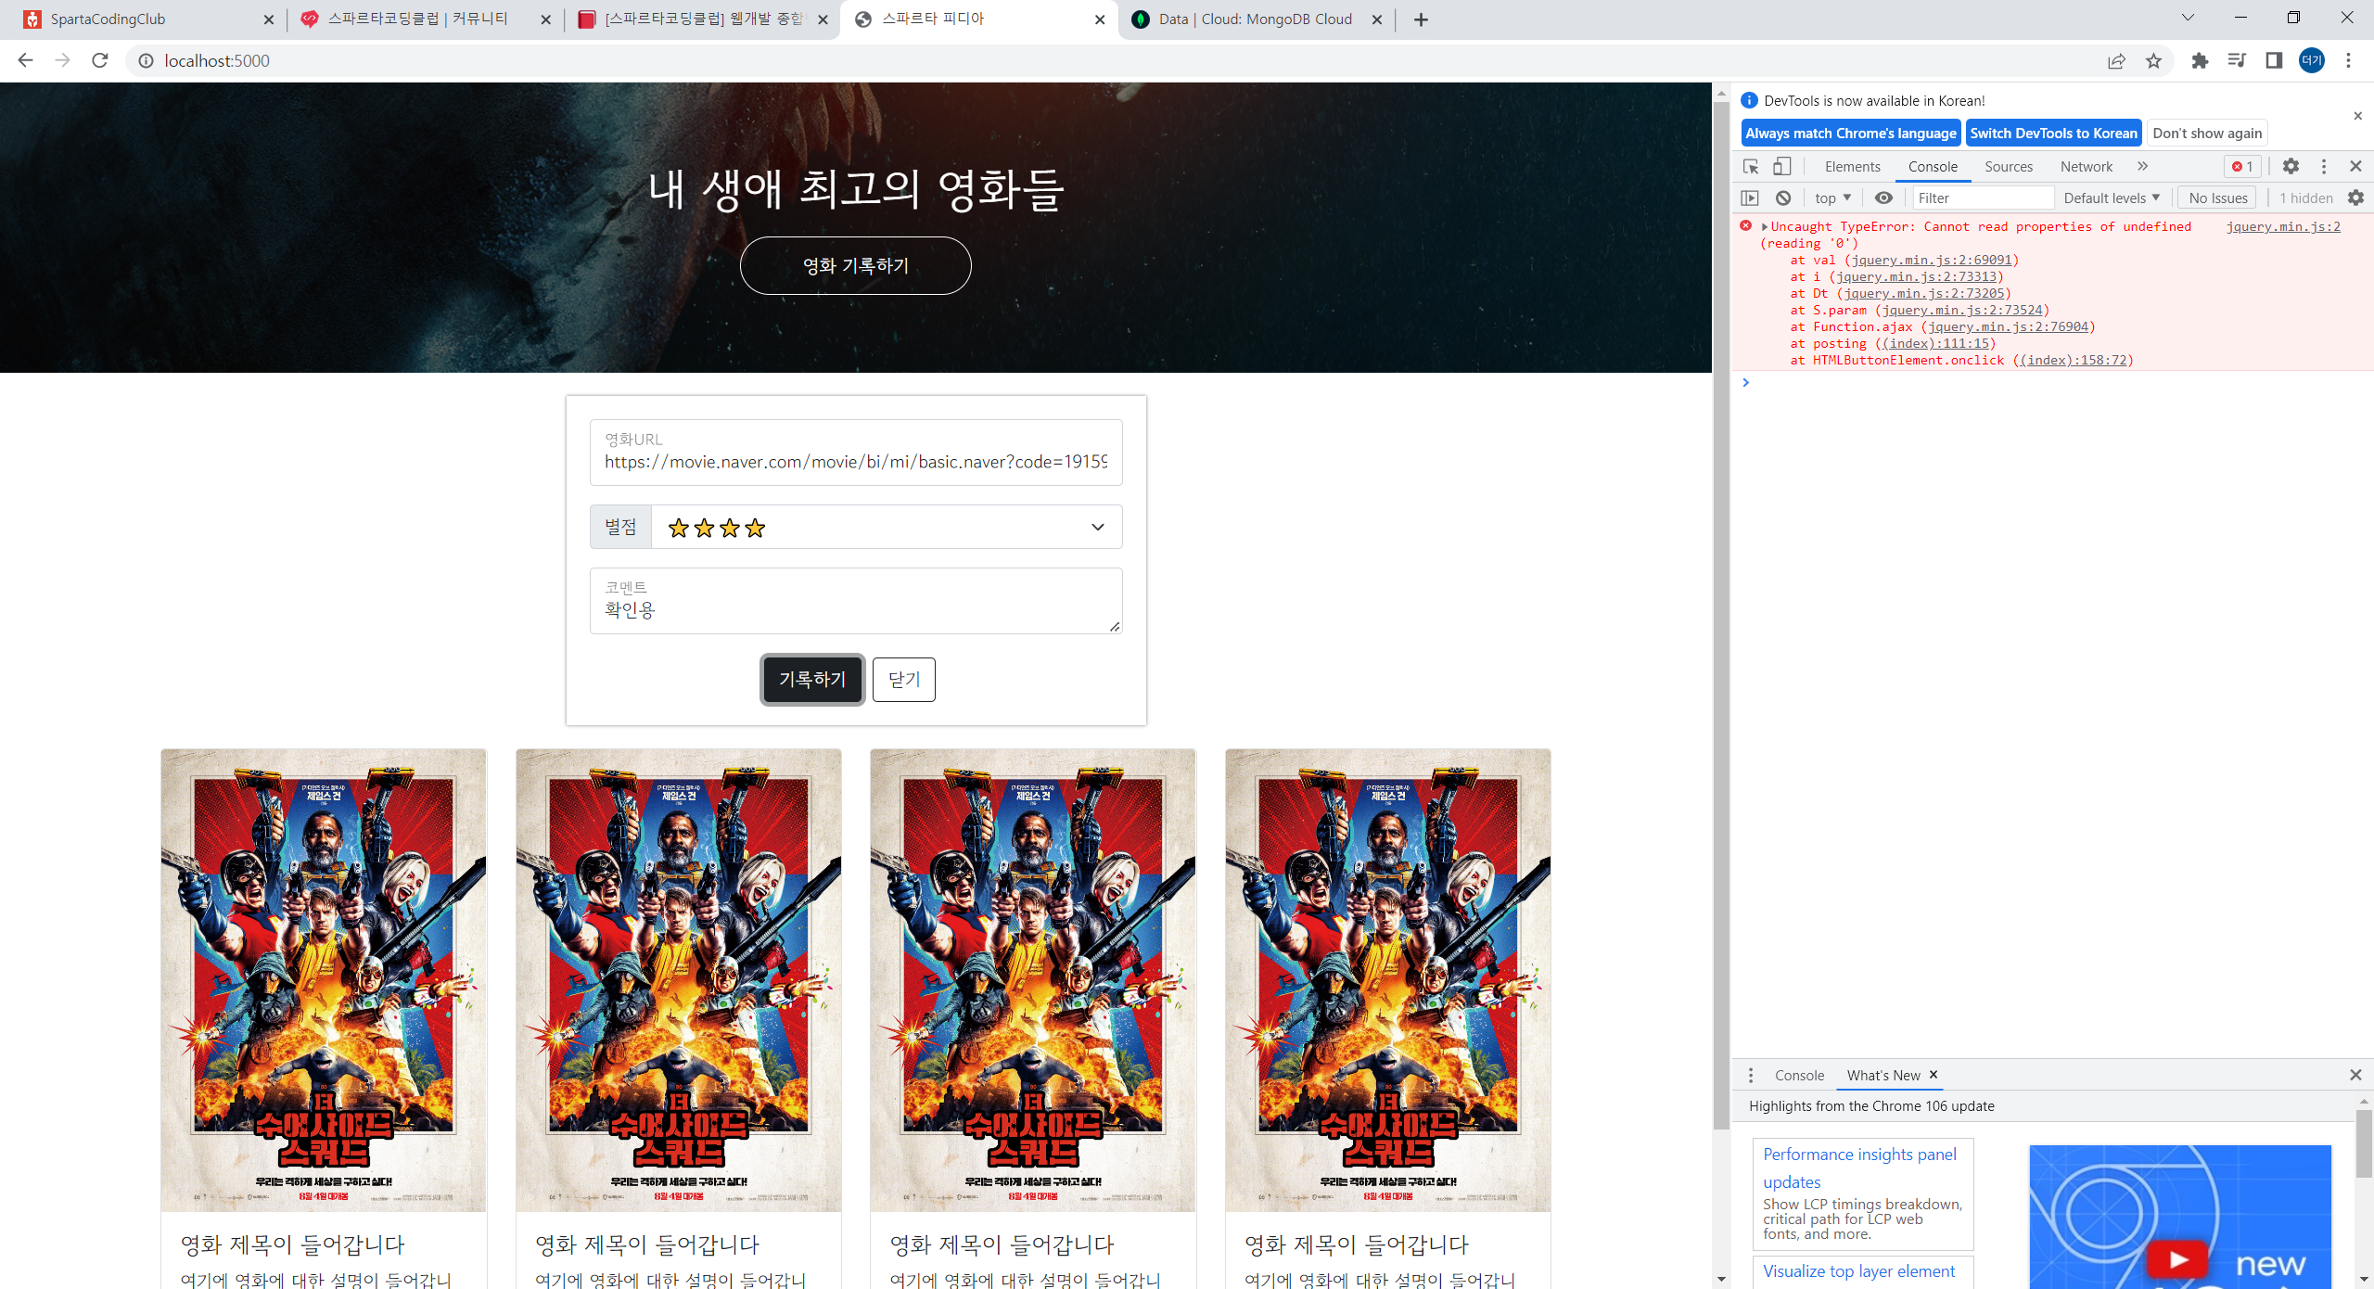Click the browser back arrow
The height and width of the screenshot is (1289, 2374).
25,60
